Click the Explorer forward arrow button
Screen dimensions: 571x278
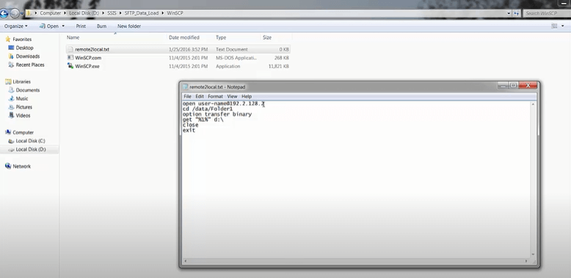click(14, 14)
